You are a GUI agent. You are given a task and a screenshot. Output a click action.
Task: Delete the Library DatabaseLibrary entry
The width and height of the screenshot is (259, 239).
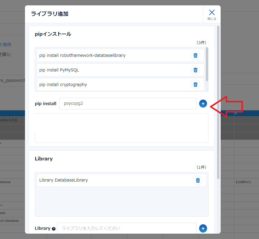coord(198,180)
